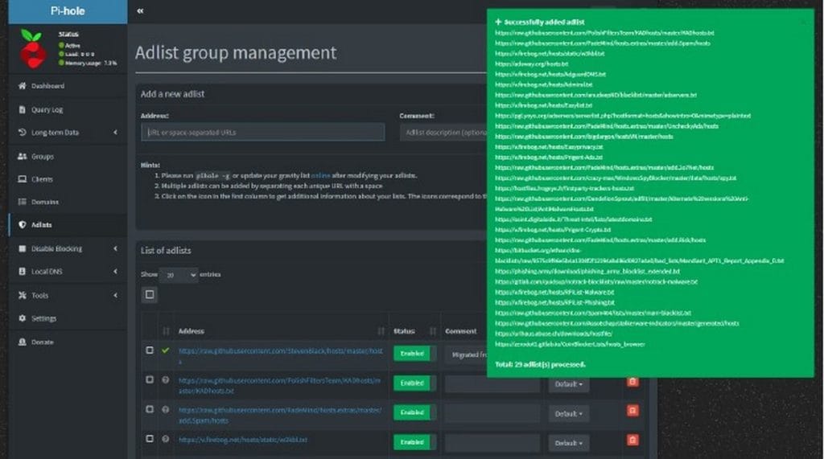Image resolution: width=824 pixels, height=459 pixels.
Task: Click the comment field of StevenBlack row
Action: 466,354
